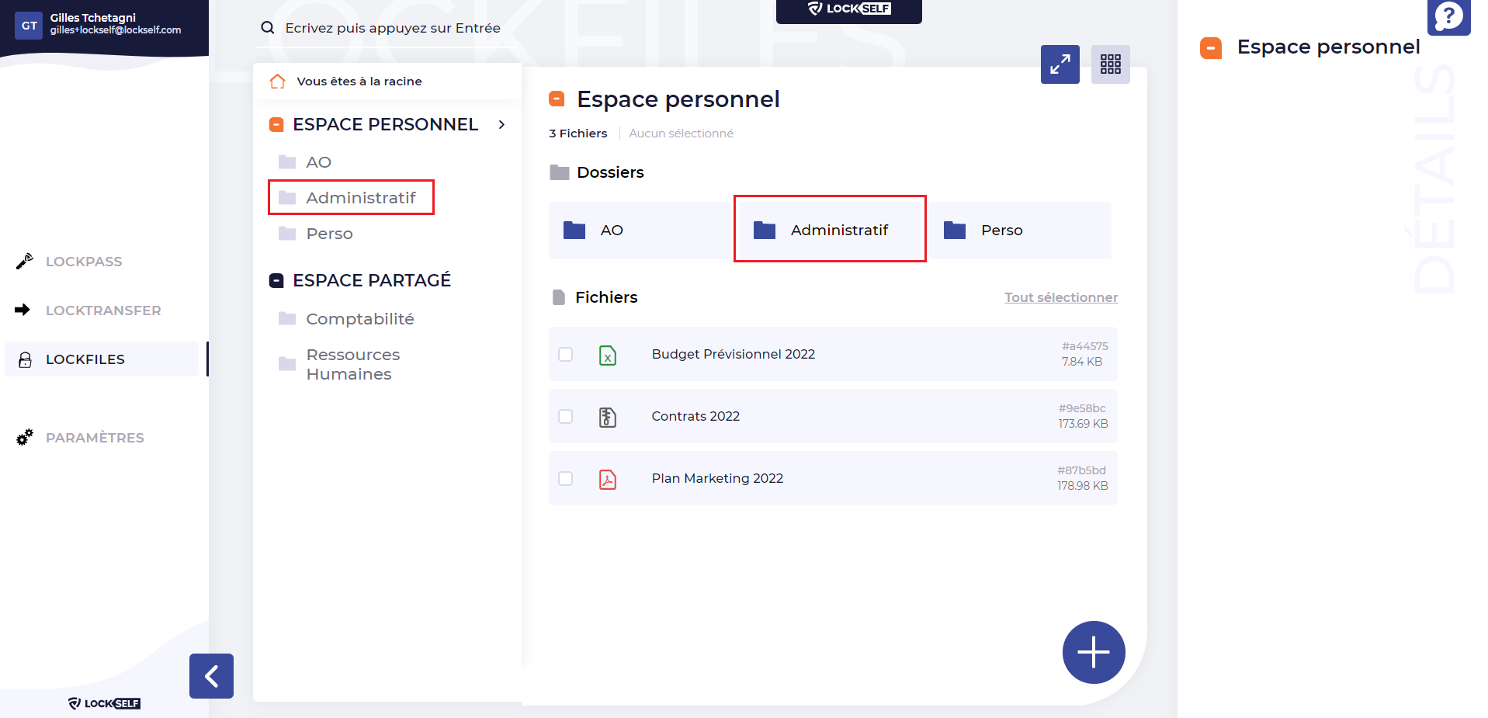The width and height of the screenshot is (1488, 718).
Task: Click the expand fullscreen arrows button
Action: pyautogui.click(x=1060, y=64)
